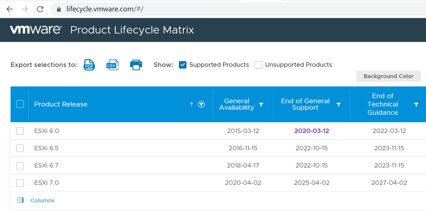Click ESXi 6.7 support end 2022-10-15
This screenshot has width=426, height=211.
point(312,165)
